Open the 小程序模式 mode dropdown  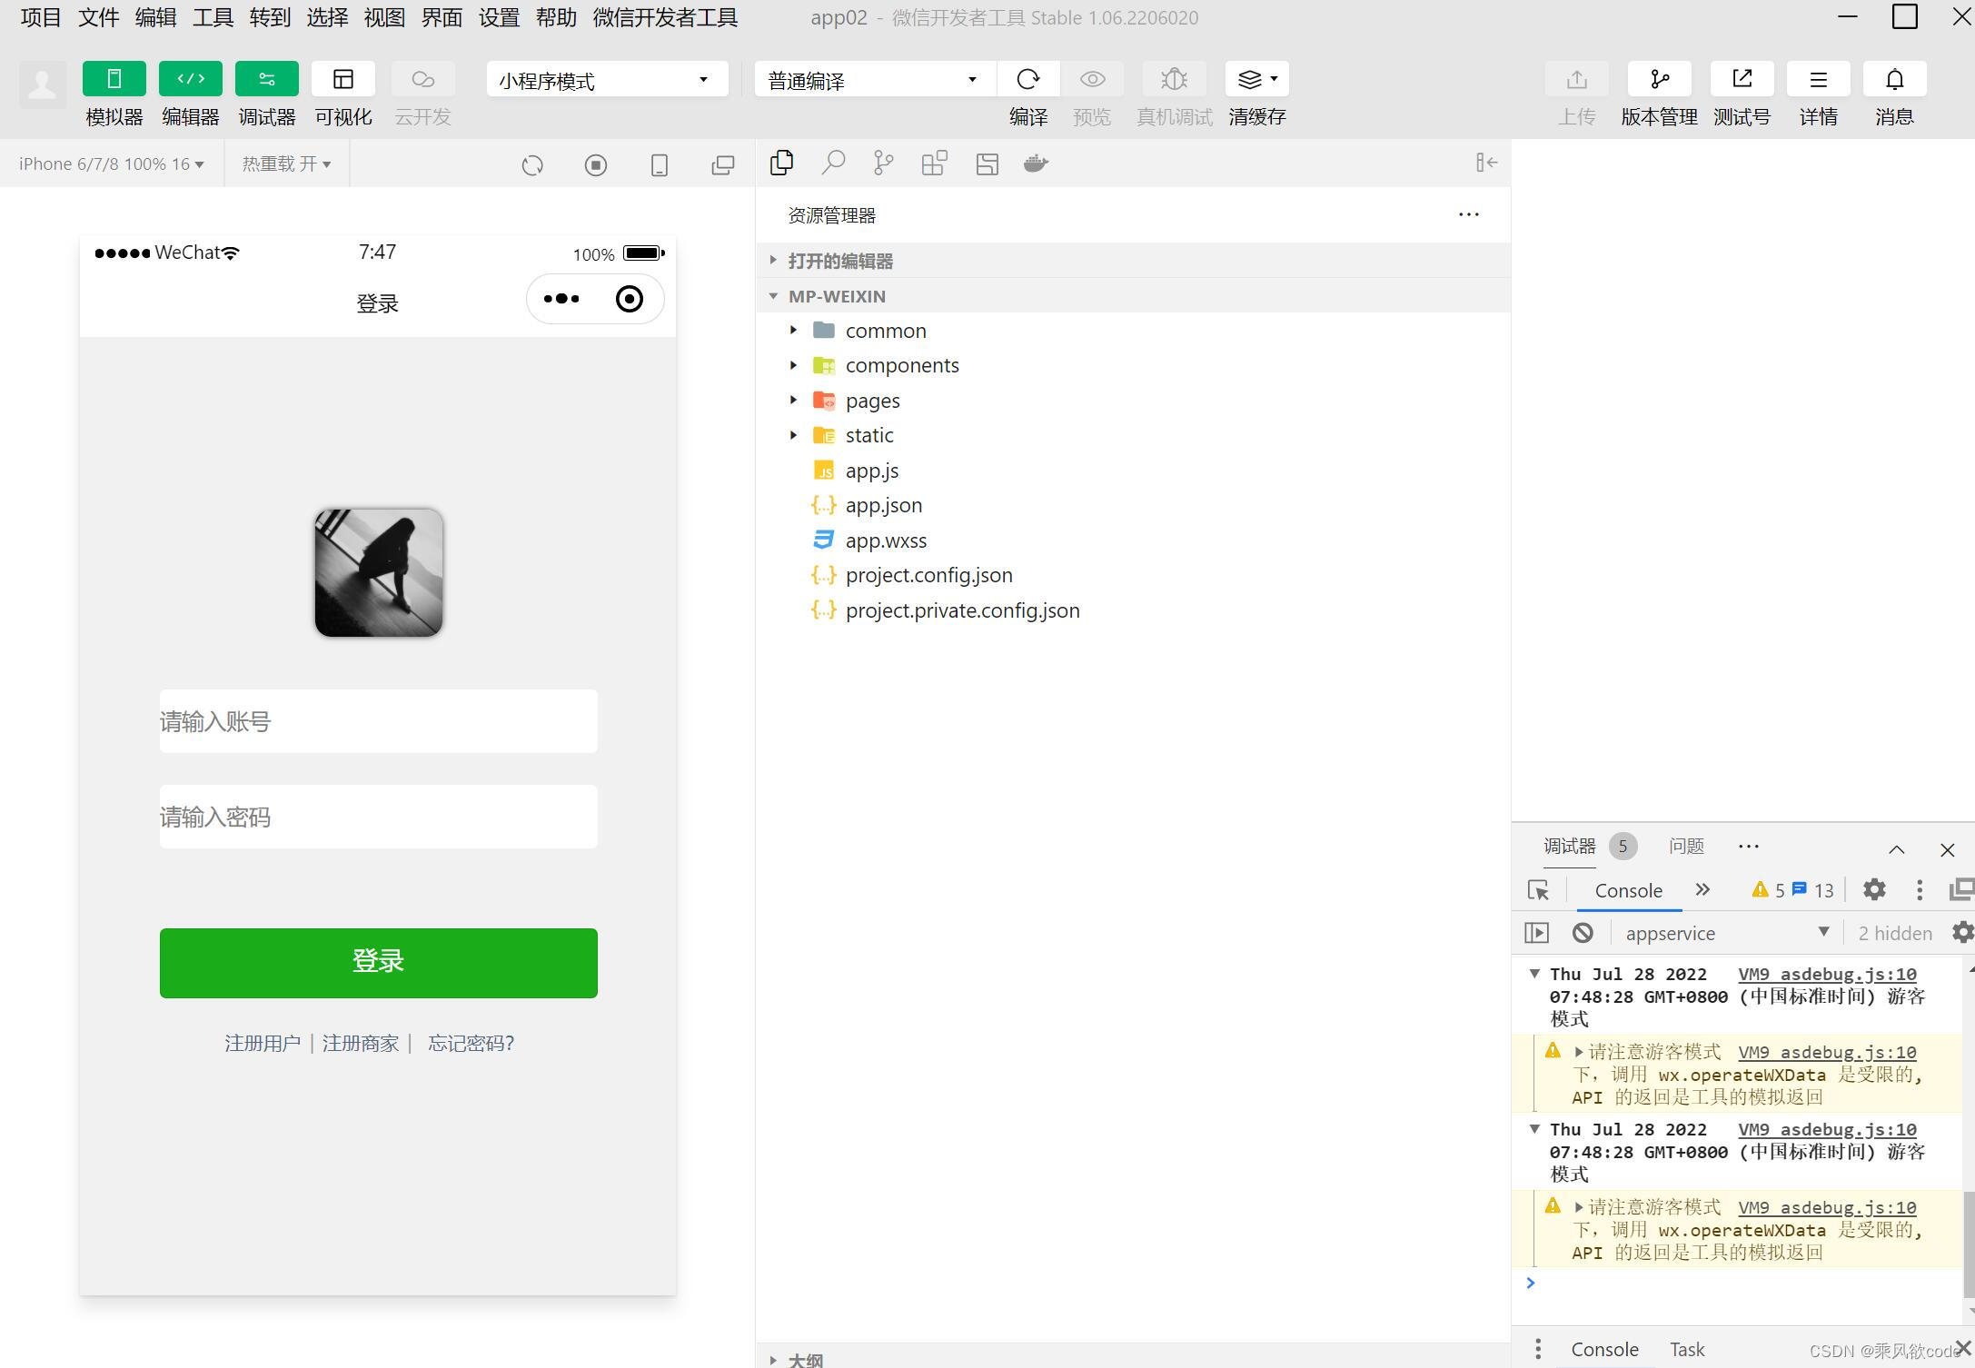[606, 80]
